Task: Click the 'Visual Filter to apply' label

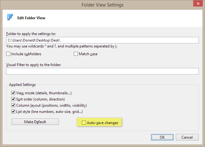Action: point(33,65)
